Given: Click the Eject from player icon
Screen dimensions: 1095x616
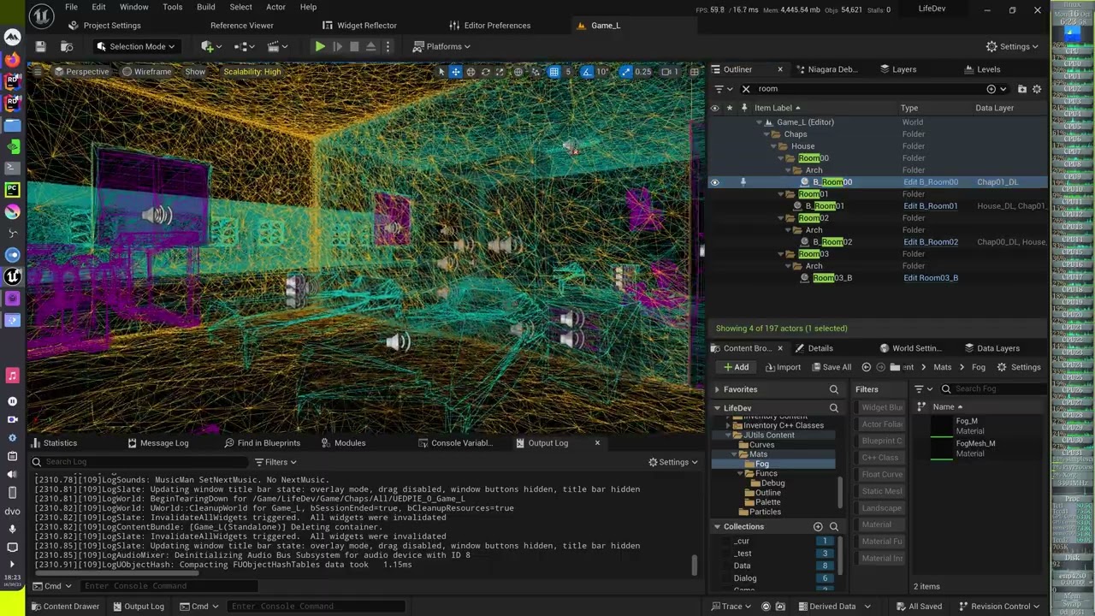Looking at the screenshot, I should [371, 46].
